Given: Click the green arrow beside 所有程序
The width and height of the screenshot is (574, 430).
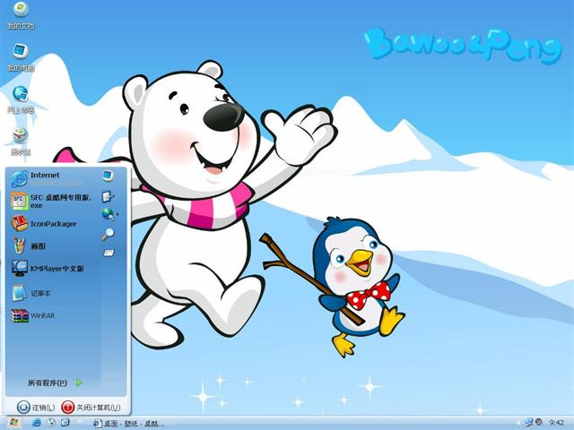Looking at the screenshot, I should point(80,383).
